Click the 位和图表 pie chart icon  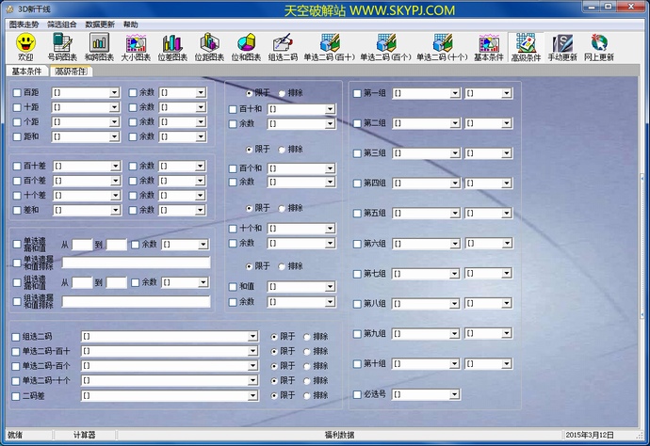(x=246, y=42)
